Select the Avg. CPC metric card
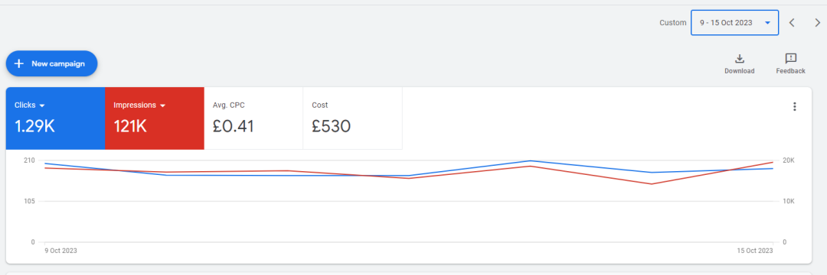The image size is (827, 275). pyautogui.click(x=253, y=118)
